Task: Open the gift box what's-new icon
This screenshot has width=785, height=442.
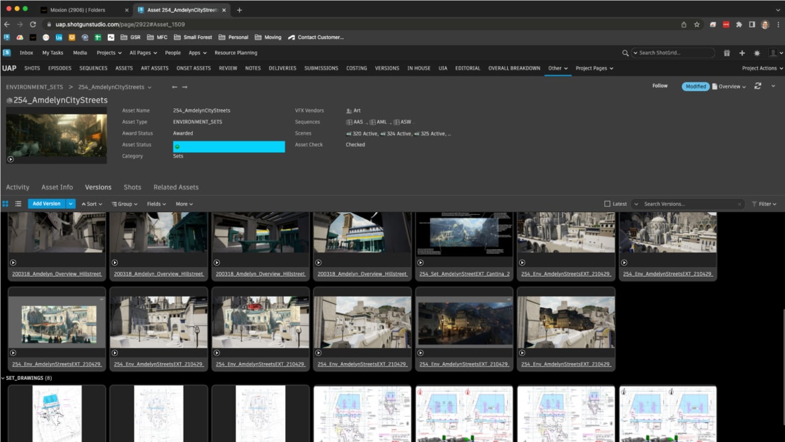Action: [x=727, y=52]
